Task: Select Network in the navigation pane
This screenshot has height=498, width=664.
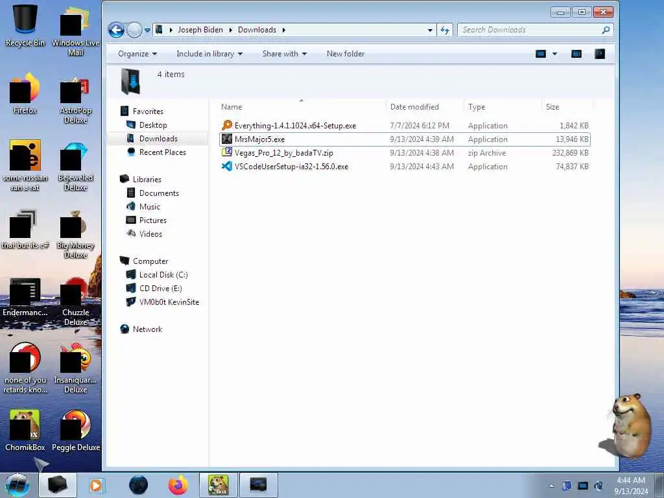Action: pyautogui.click(x=147, y=329)
